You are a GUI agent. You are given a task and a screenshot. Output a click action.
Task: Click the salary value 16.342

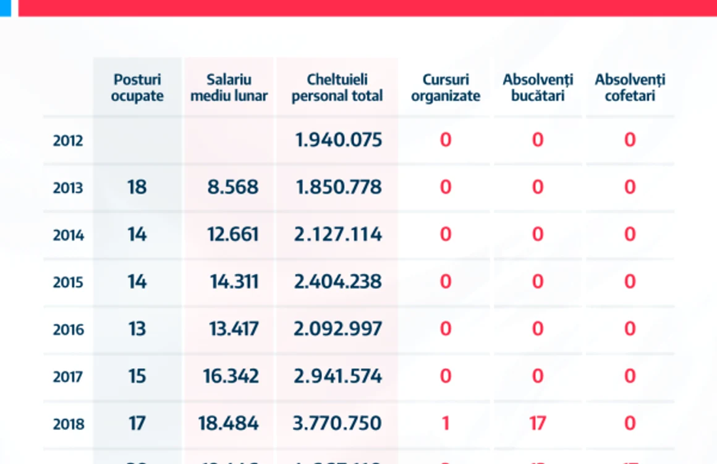click(231, 376)
